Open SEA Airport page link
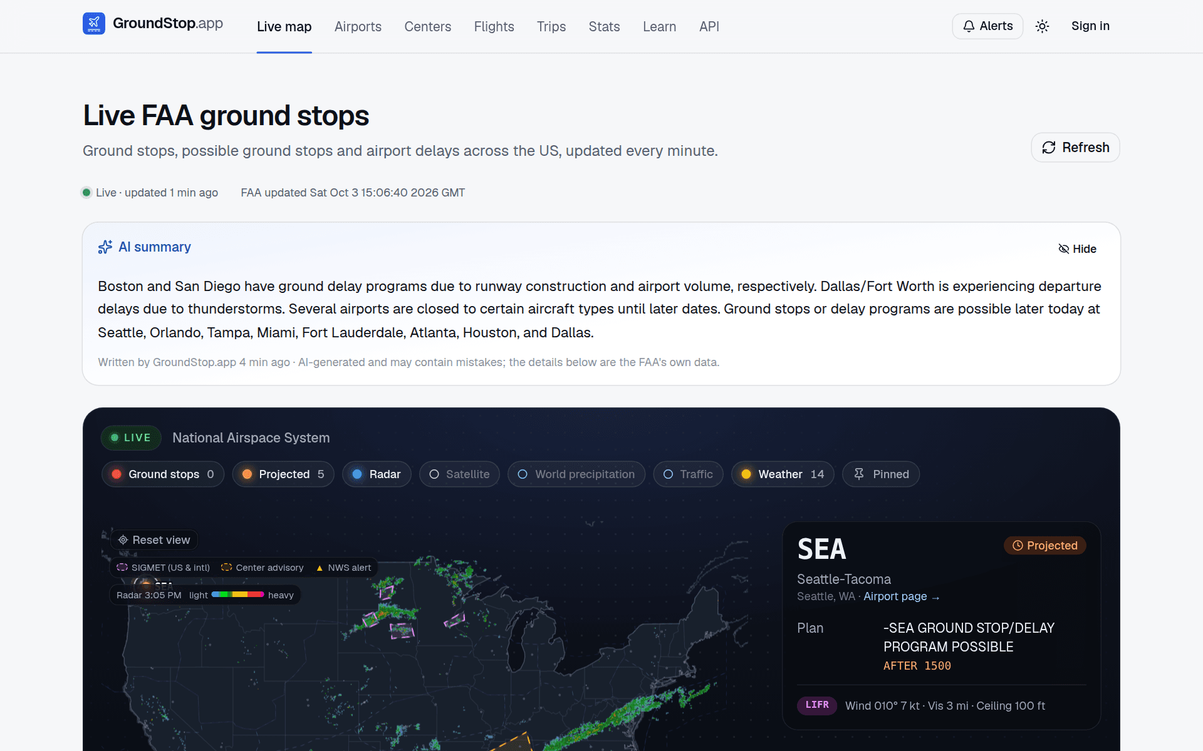Image resolution: width=1203 pixels, height=751 pixels. [x=902, y=596]
